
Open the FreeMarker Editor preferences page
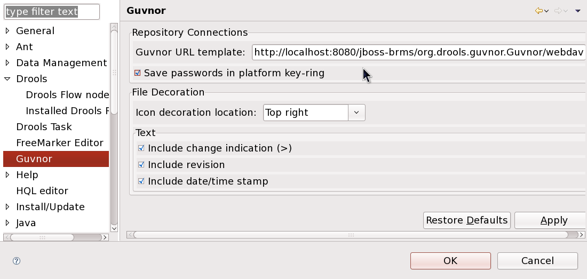pos(59,143)
